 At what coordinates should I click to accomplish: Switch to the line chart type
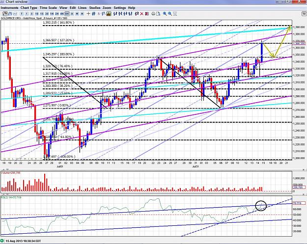(x=15, y=14)
